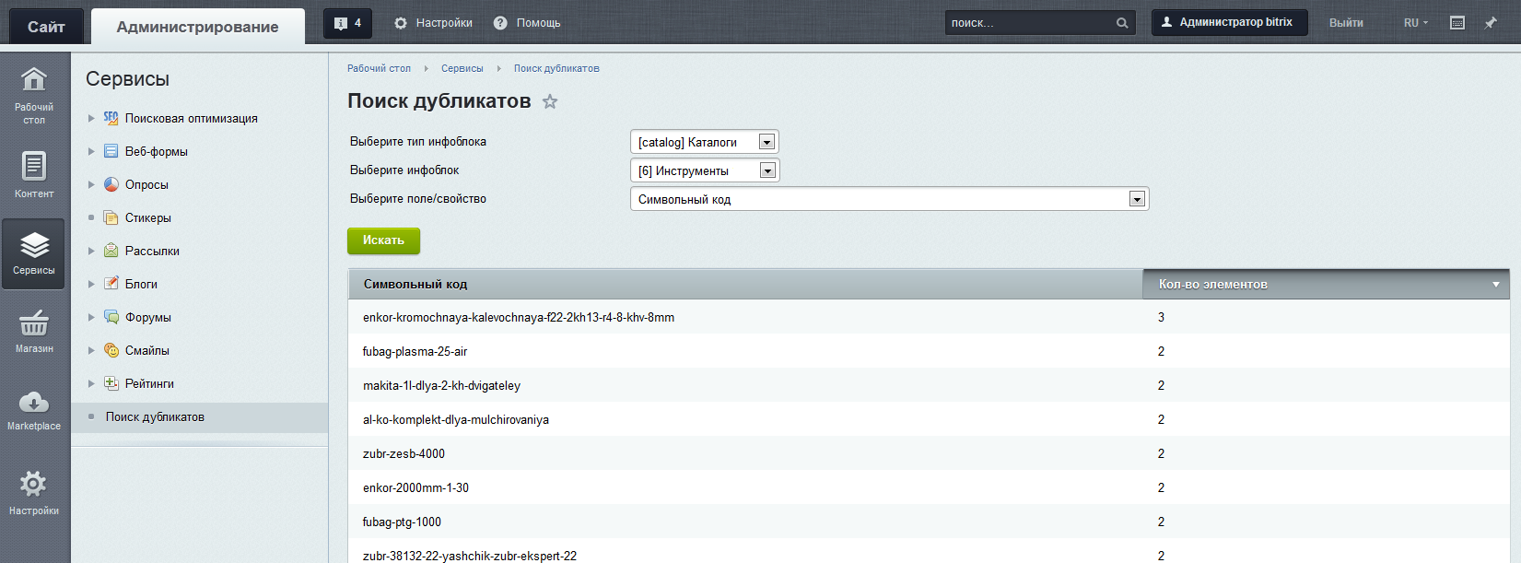Viewport: 1521px width, 563px height.
Task: Click the Опросы pie chart icon
Action: 111,184
